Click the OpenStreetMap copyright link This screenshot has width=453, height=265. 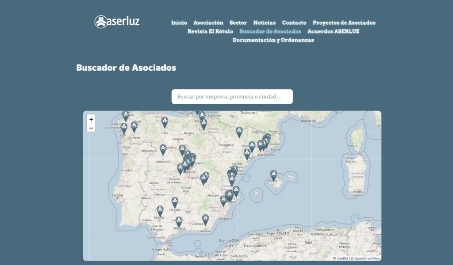click(366, 257)
